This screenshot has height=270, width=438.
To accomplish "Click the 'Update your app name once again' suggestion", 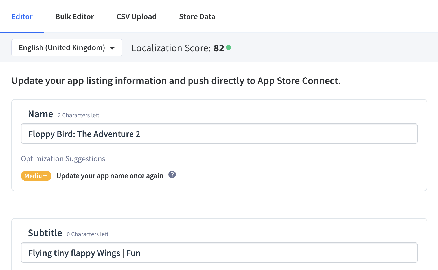I will (110, 176).
